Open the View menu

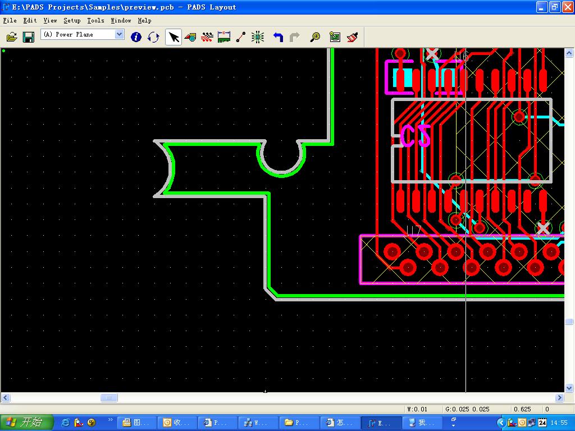(x=50, y=20)
